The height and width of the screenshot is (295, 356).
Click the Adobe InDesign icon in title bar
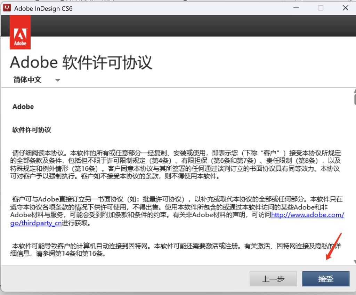6,8
